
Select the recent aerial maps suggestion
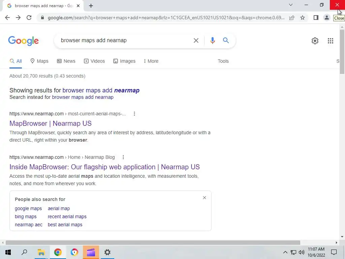click(67, 217)
